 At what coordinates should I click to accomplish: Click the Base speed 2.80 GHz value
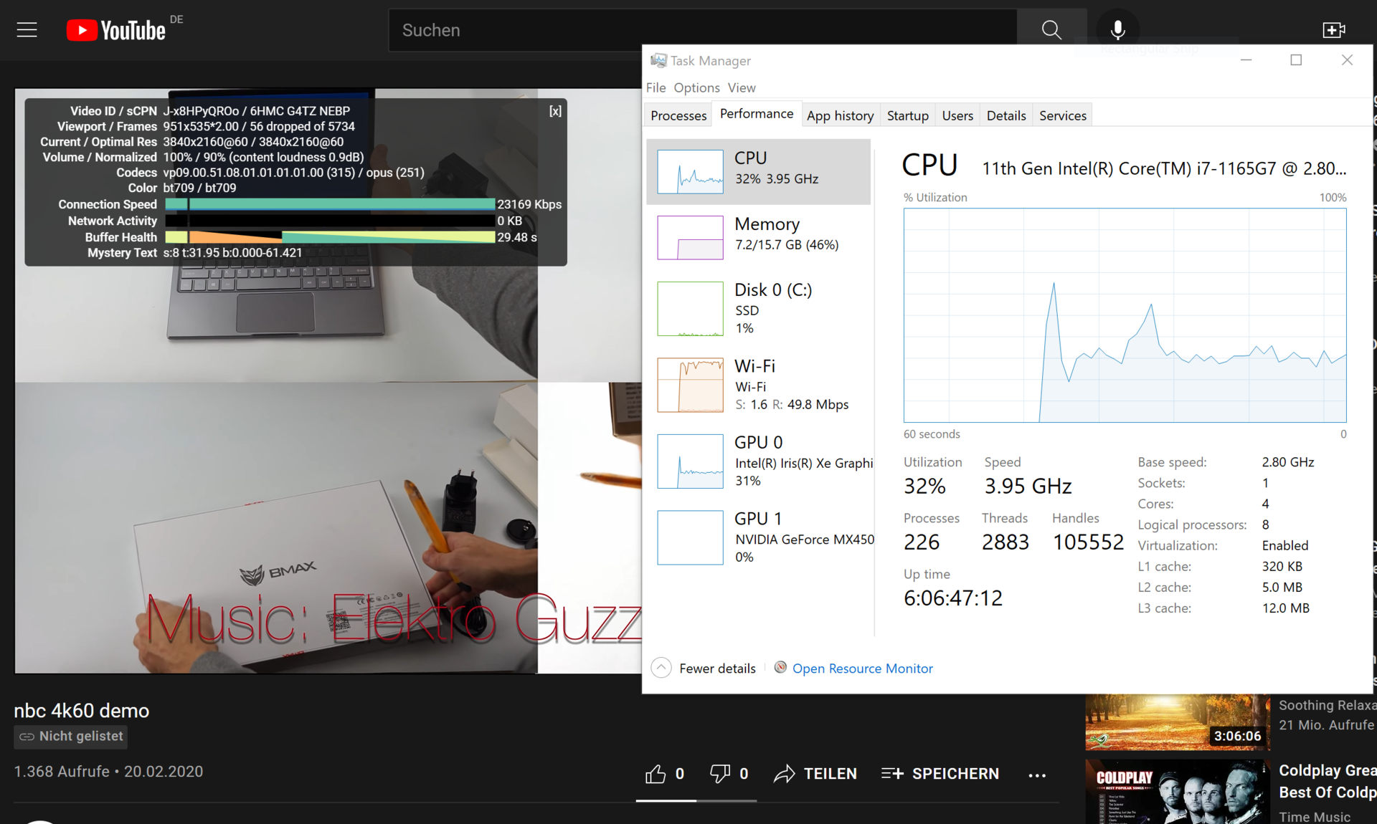[x=1288, y=462]
